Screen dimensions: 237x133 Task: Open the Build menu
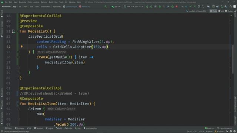pyautogui.click(x=51, y=2)
